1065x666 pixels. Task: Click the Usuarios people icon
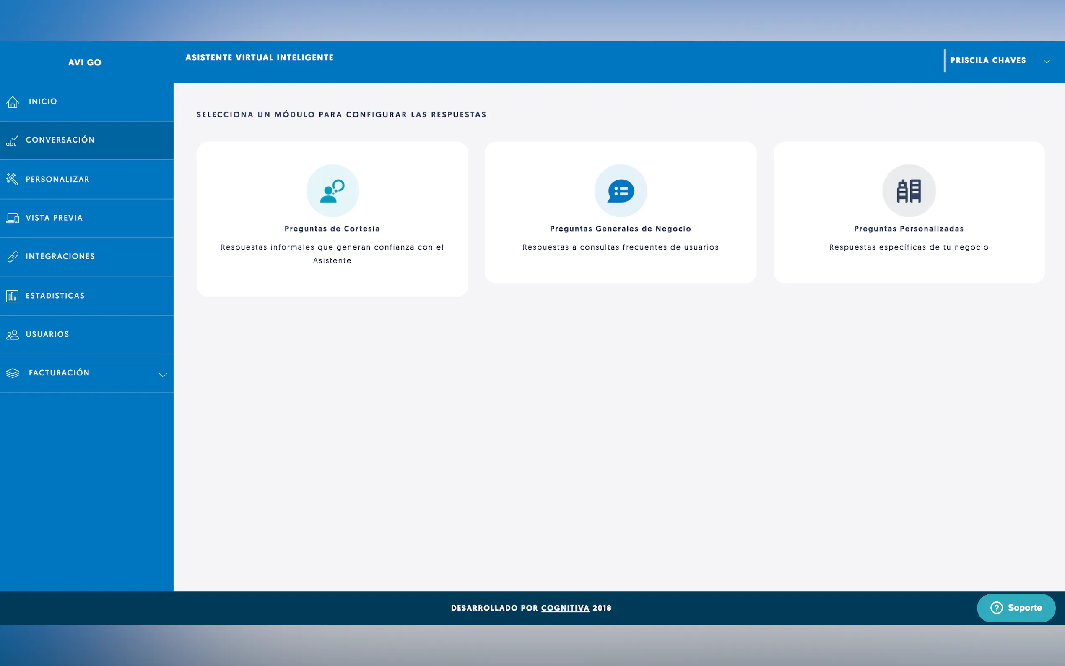12,335
